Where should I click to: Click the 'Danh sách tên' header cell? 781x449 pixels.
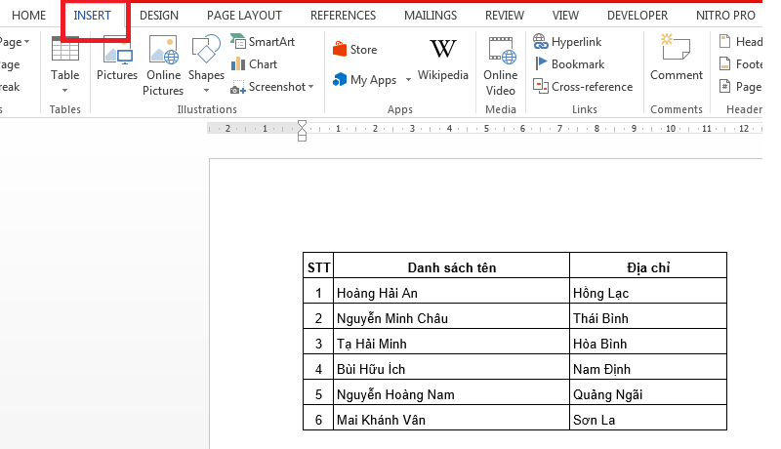451,265
